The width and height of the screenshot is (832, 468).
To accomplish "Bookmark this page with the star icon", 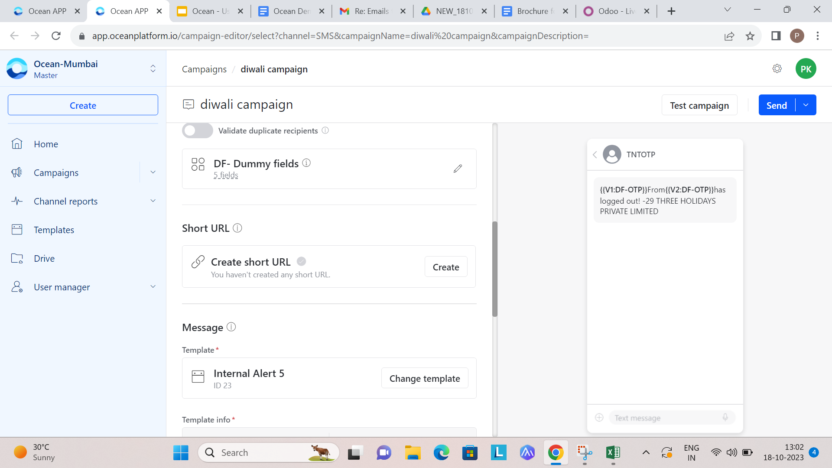I will pyautogui.click(x=750, y=36).
